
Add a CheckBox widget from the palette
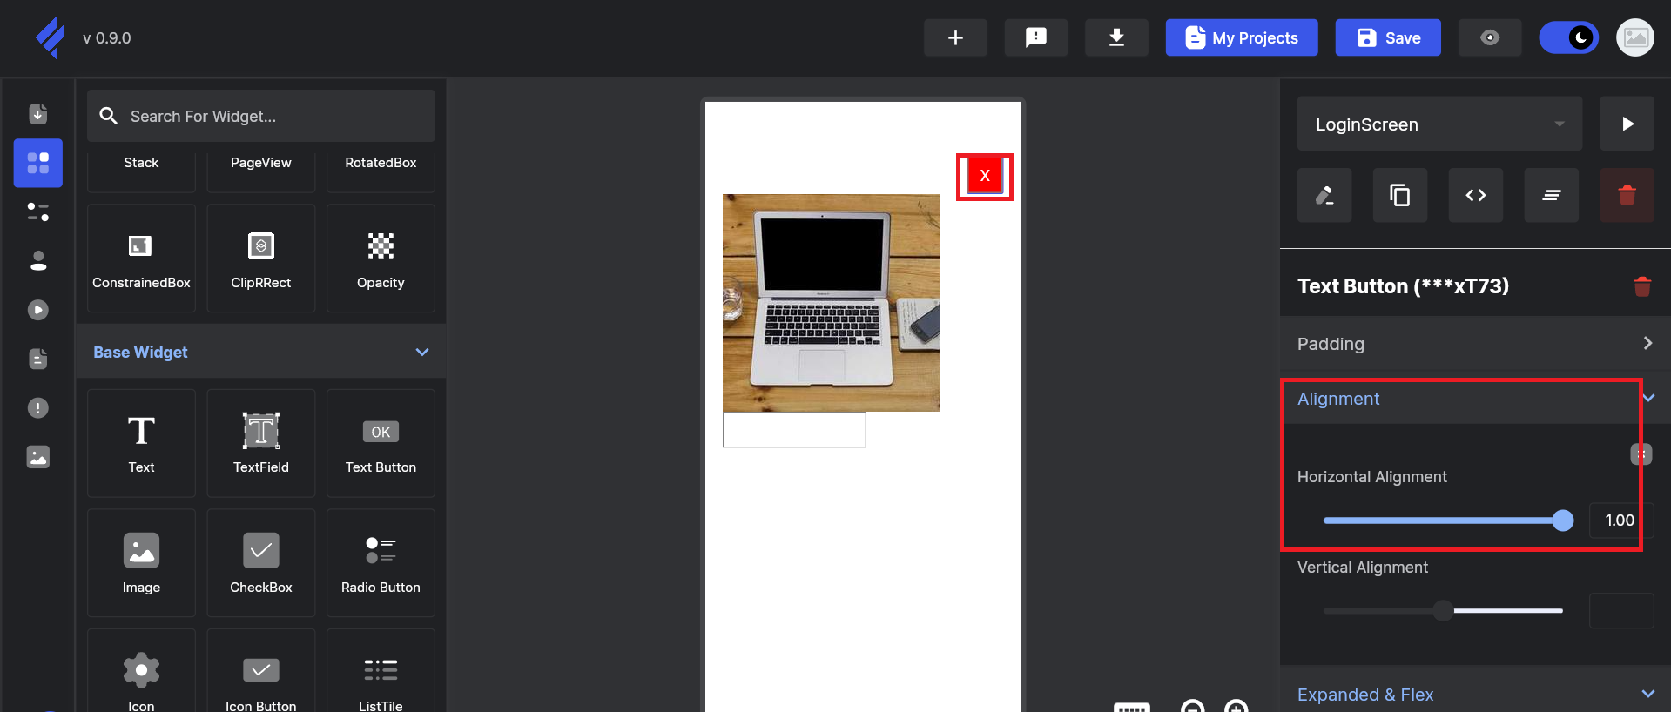pos(260,563)
